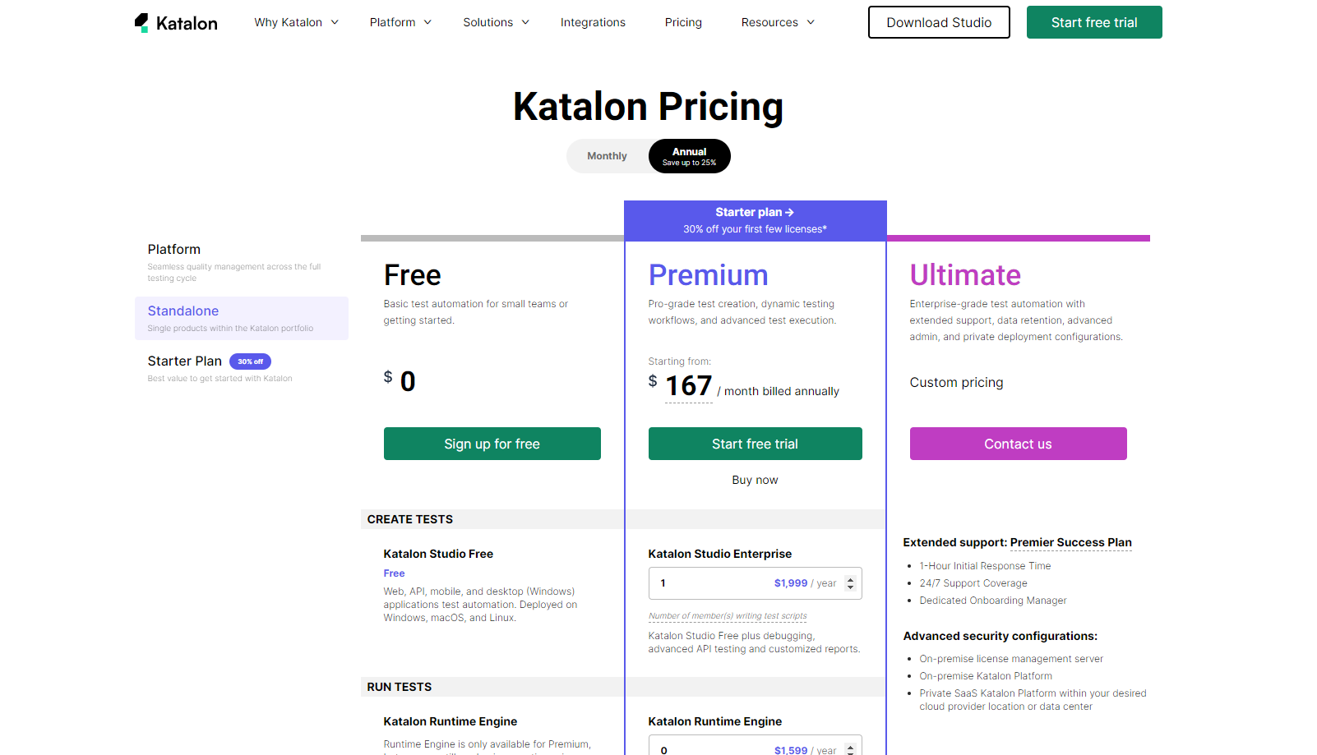
Task: Click the Buy now link
Action: pyautogui.click(x=755, y=480)
